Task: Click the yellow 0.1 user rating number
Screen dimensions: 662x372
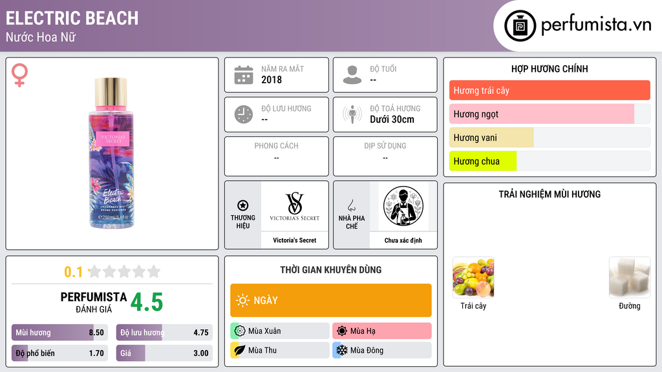Action: [73, 272]
